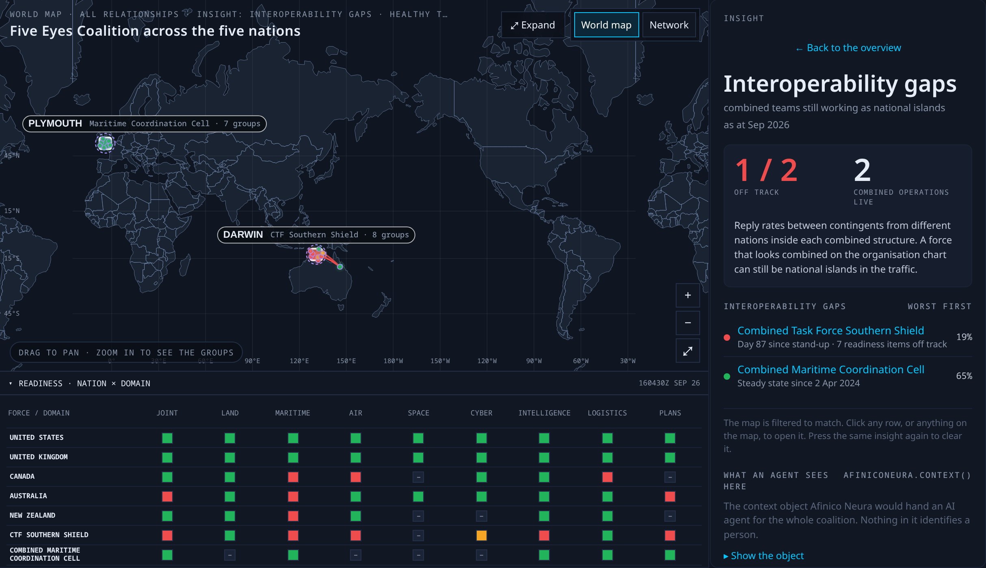The height and width of the screenshot is (568, 986).
Task: Click the CYBER column header
Action: tap(481, 413)
